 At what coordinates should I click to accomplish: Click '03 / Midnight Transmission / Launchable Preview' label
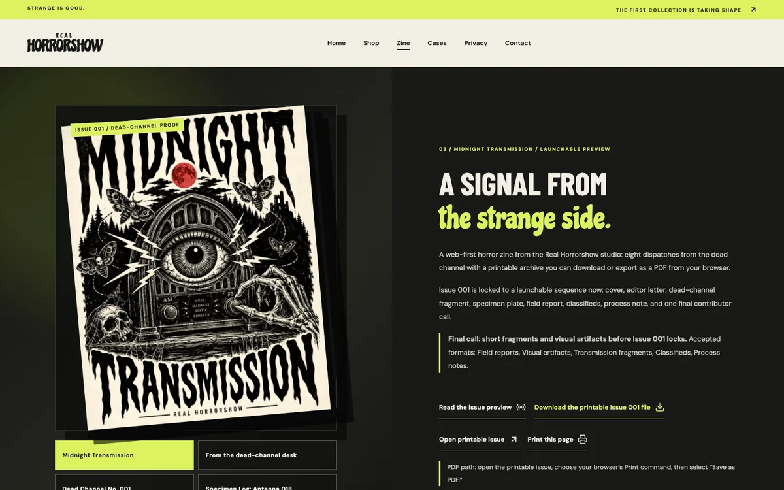pyautogui.click(x=525, y=149)
